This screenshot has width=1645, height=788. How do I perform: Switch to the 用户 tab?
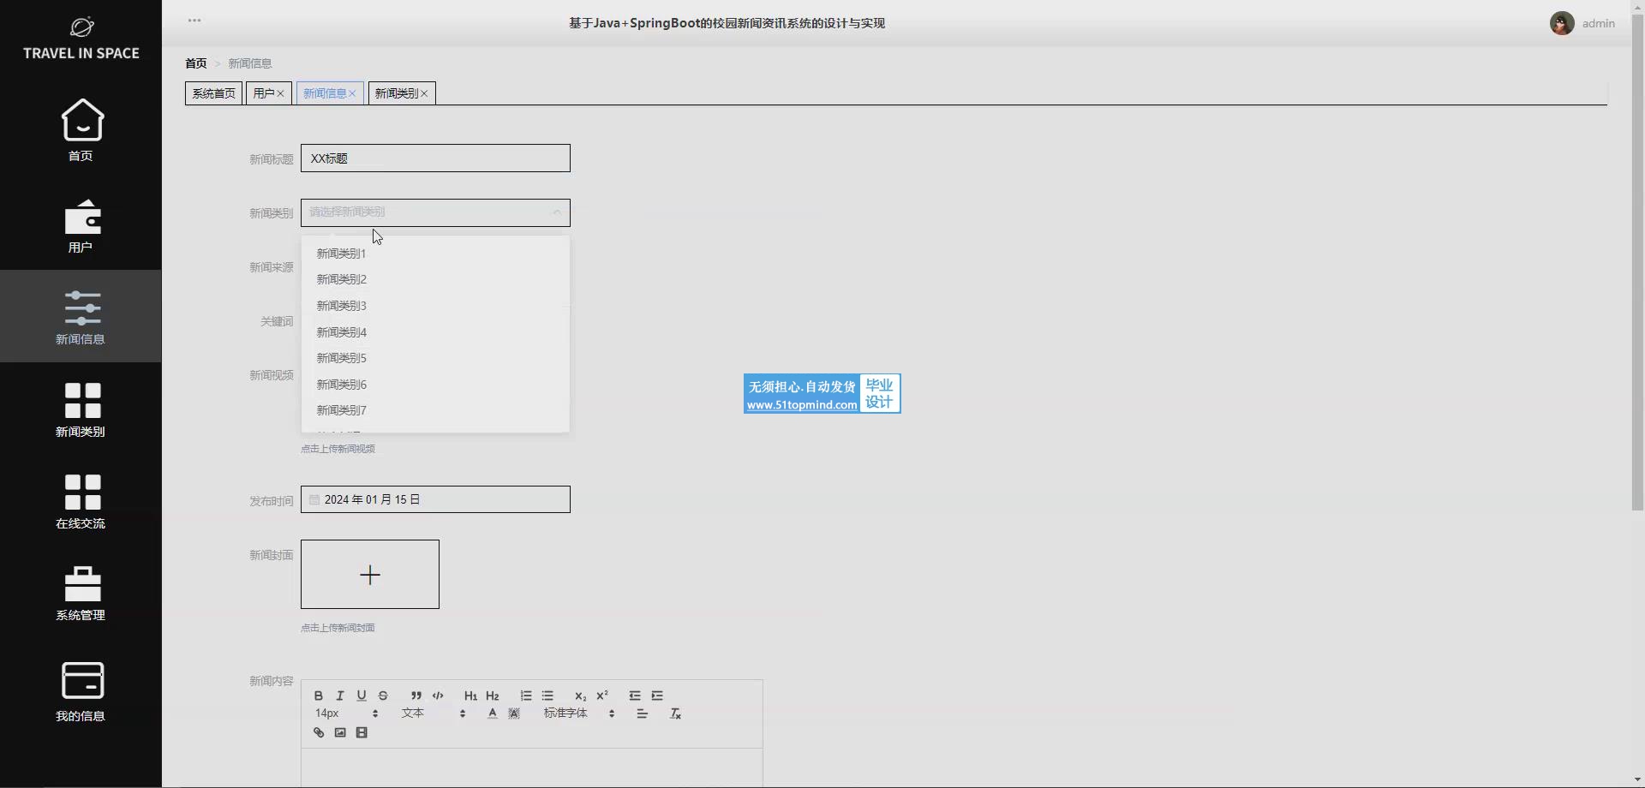coord(264,93)
